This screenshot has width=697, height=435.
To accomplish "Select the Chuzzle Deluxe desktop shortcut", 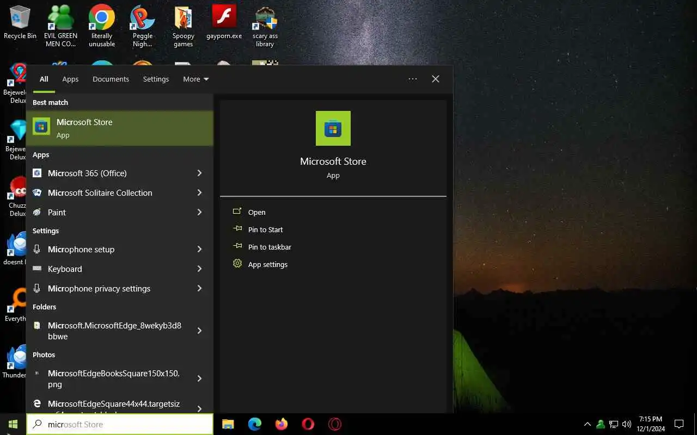I will pos(17,197).
